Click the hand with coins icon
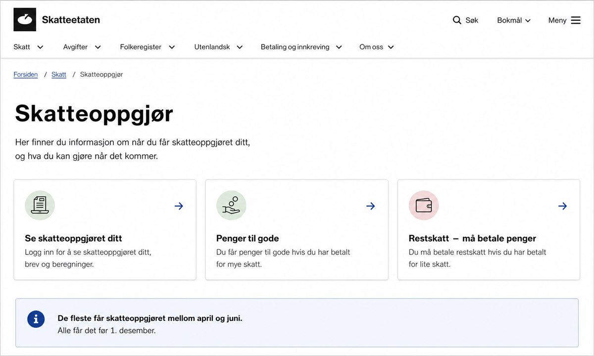 tap(231, 205)
